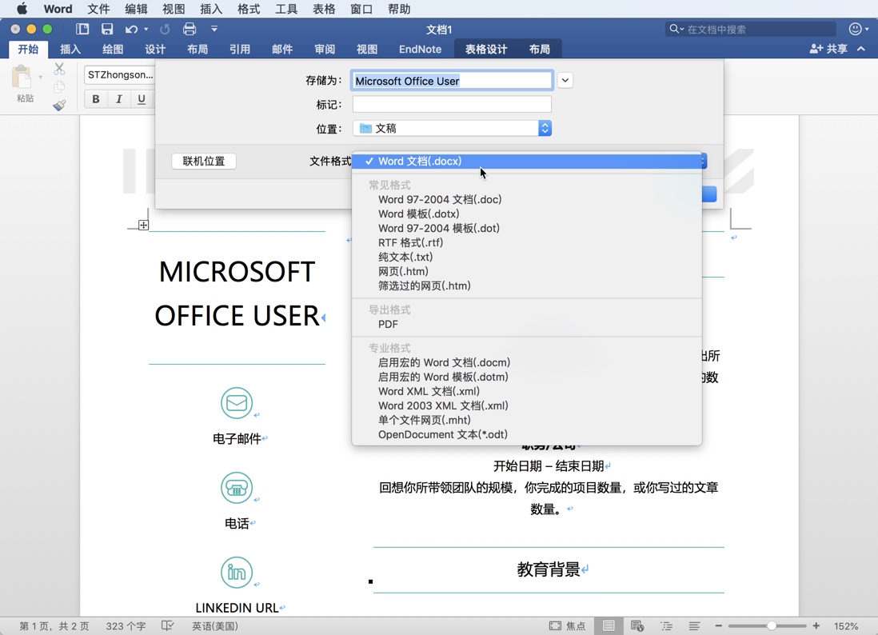878x635 pixels.
Task: Click the share 共享 button
Action: click(828, 50)
